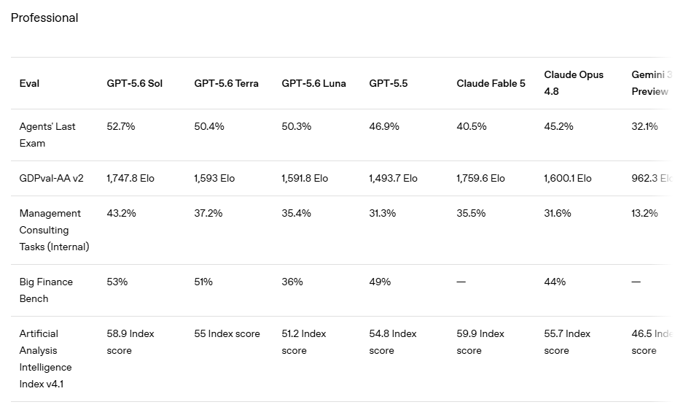Click the GPT-5.6 Sol column header

coord(134,83)
